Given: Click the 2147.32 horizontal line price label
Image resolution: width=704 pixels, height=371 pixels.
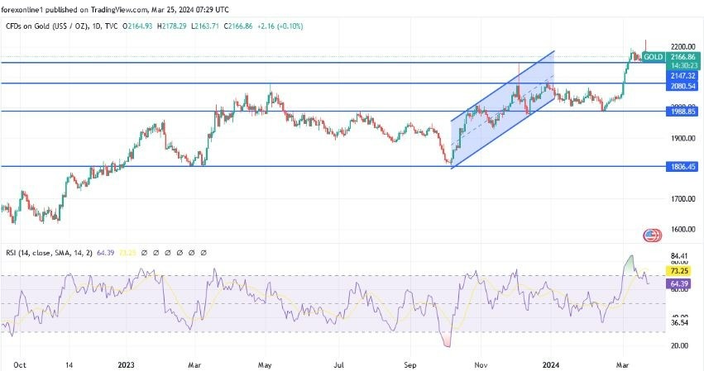Looking at the screenshot, I should (682, 76).
